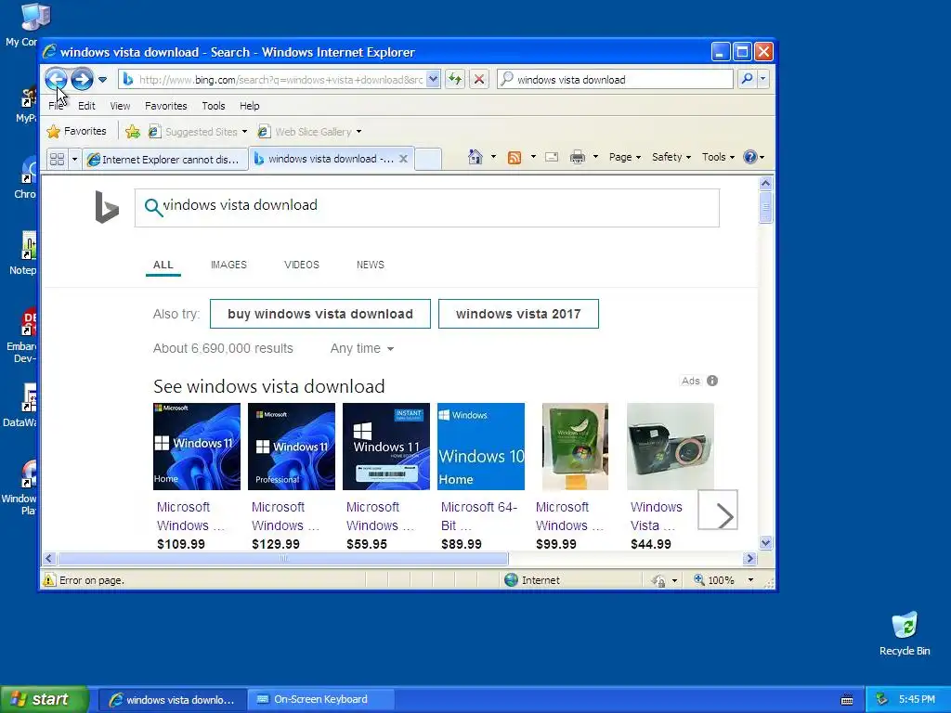Click the magnifier Search button in toolbar

click(x=748, y=79)
